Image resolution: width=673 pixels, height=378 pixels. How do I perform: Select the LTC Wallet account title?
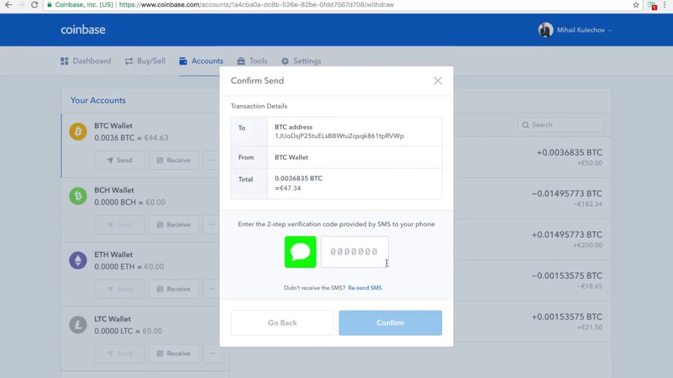113,319
